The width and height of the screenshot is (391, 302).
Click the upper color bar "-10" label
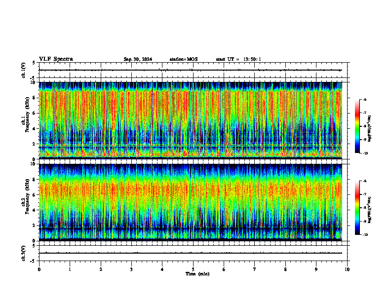click(x=365, y=153)
